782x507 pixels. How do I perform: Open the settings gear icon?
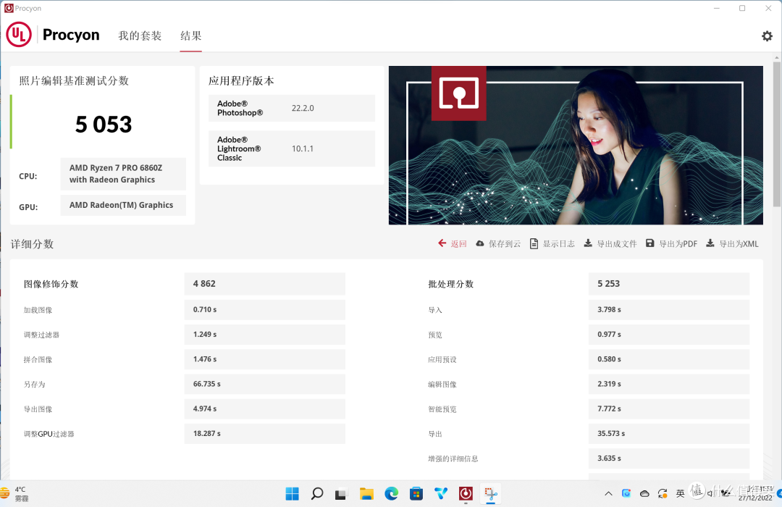tap(767, 36)
